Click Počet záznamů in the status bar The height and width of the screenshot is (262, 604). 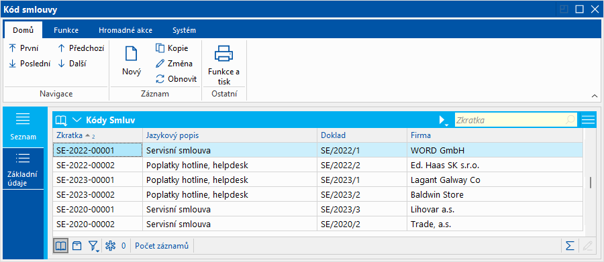[x=162, y=246]
